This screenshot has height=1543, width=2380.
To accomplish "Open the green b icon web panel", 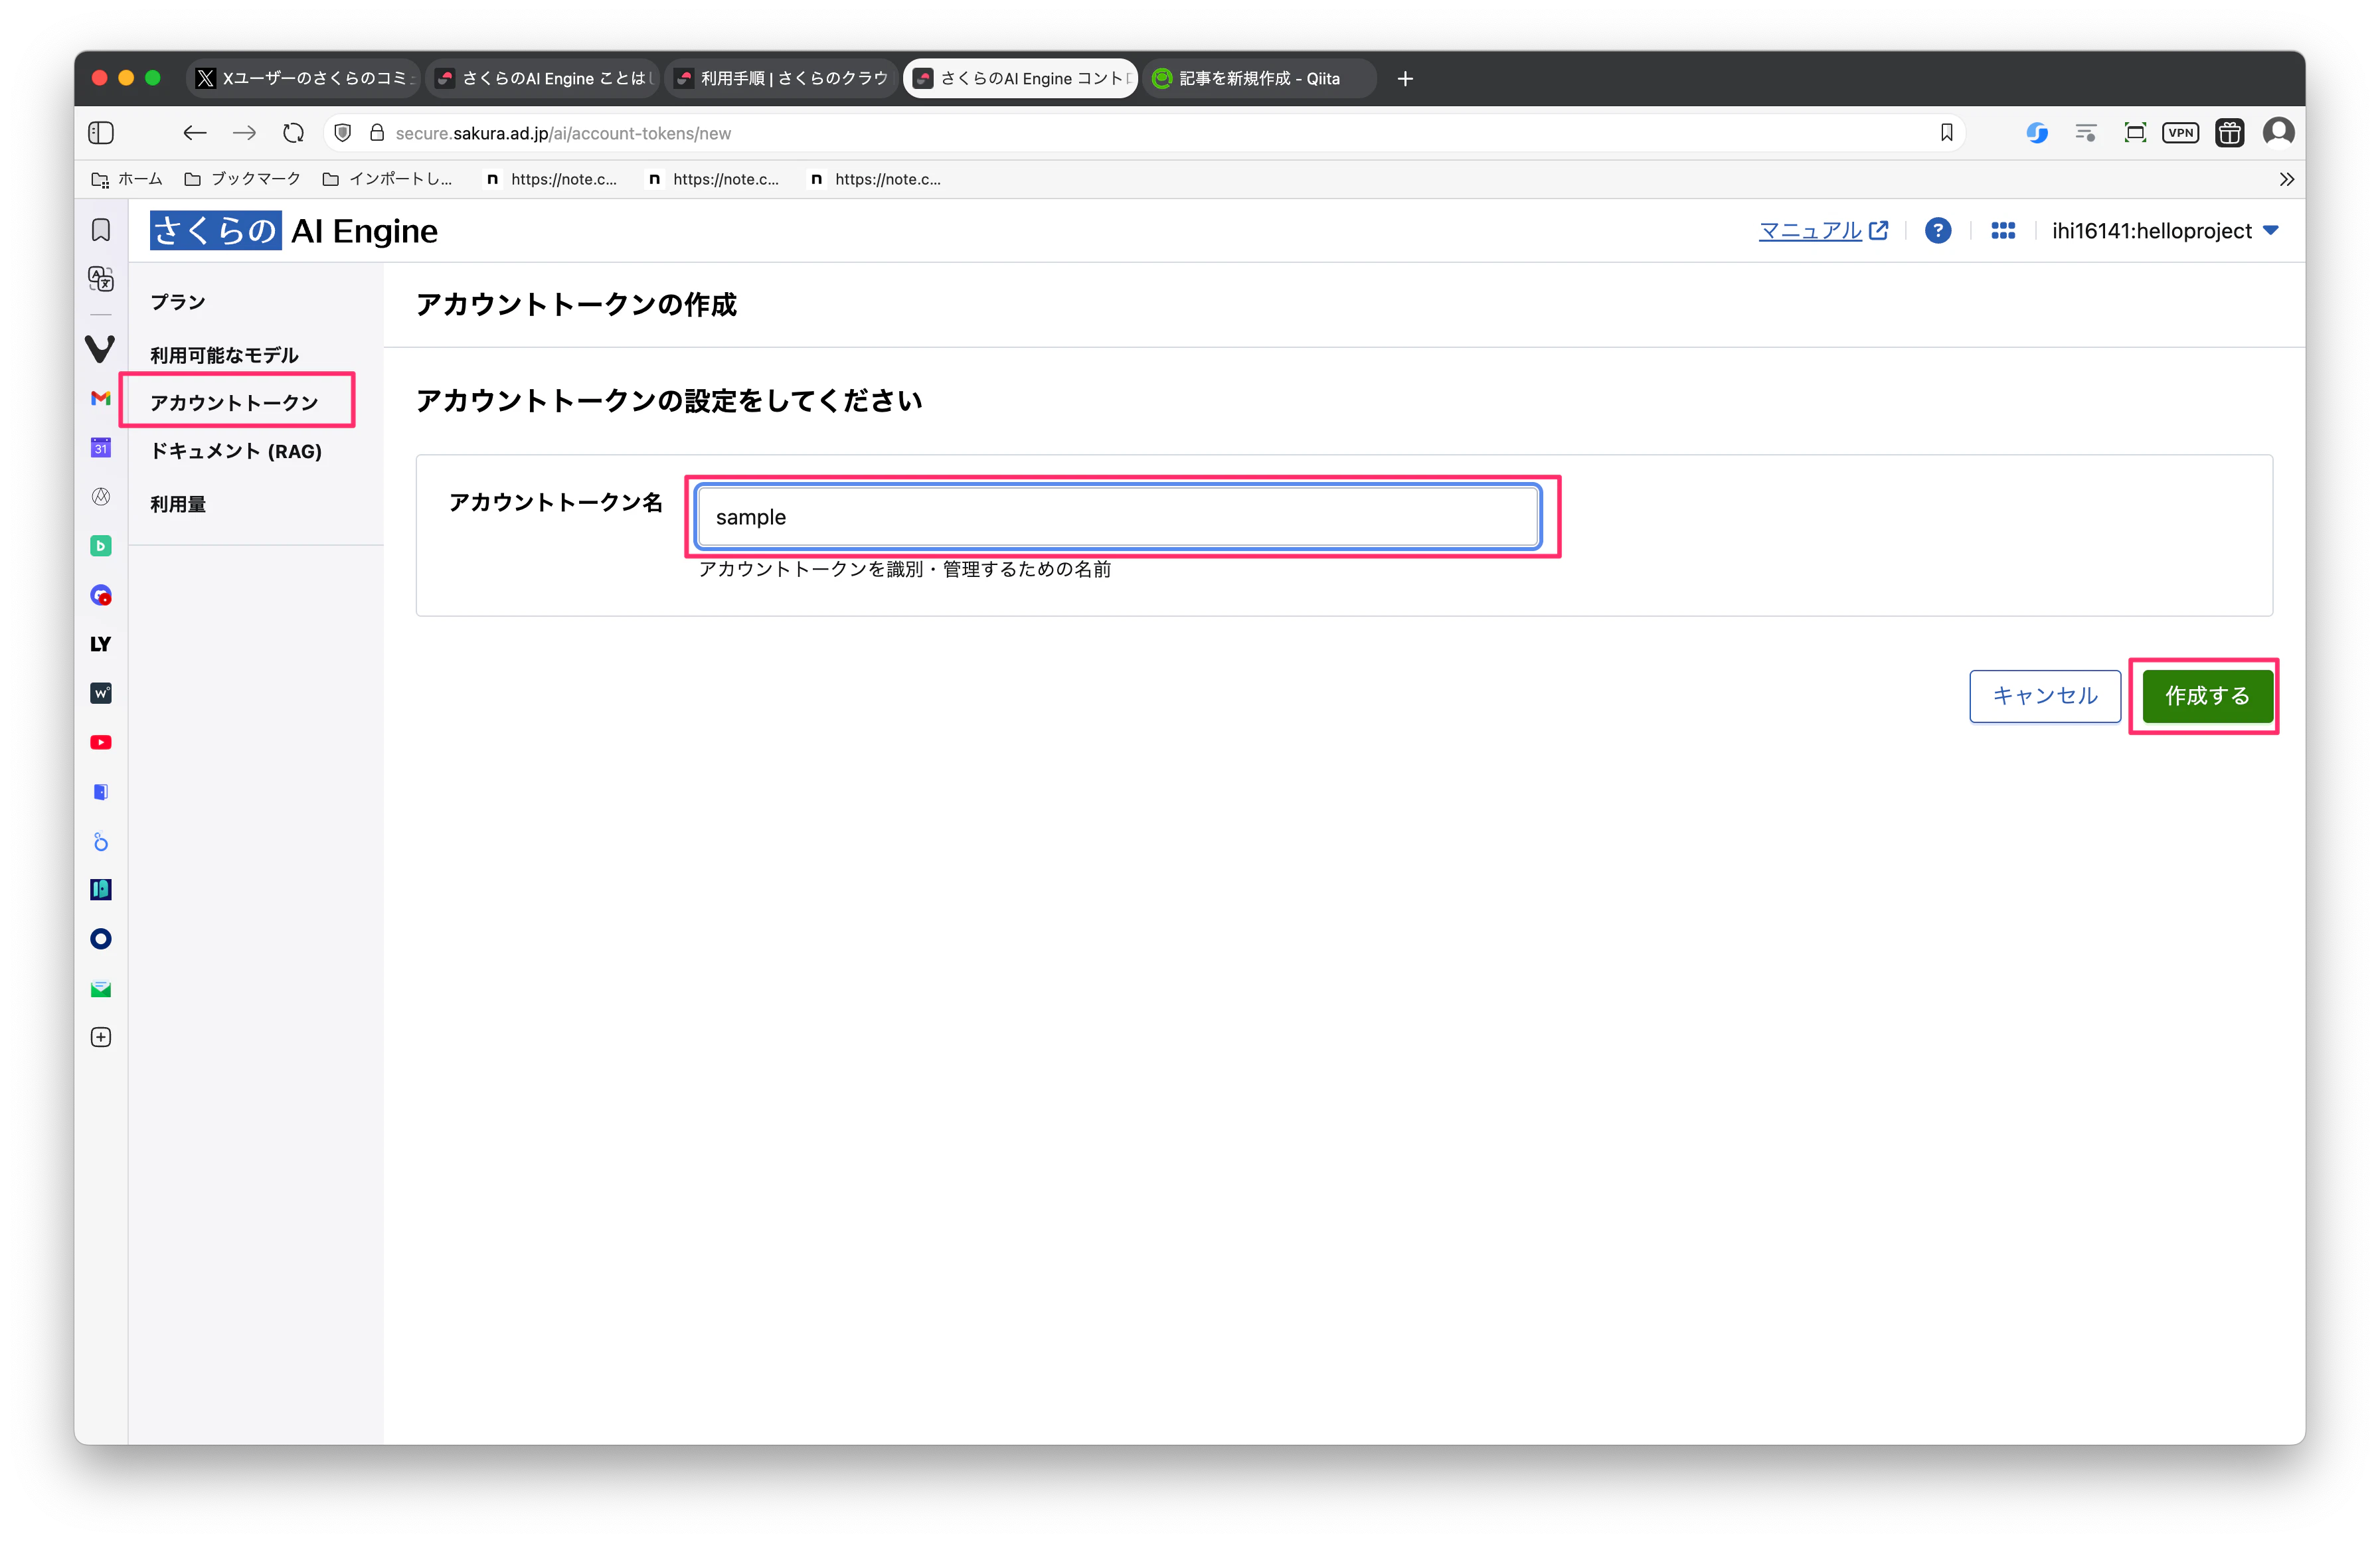I will [101, 546].
